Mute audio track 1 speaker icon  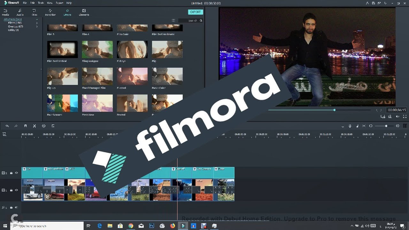16,207
